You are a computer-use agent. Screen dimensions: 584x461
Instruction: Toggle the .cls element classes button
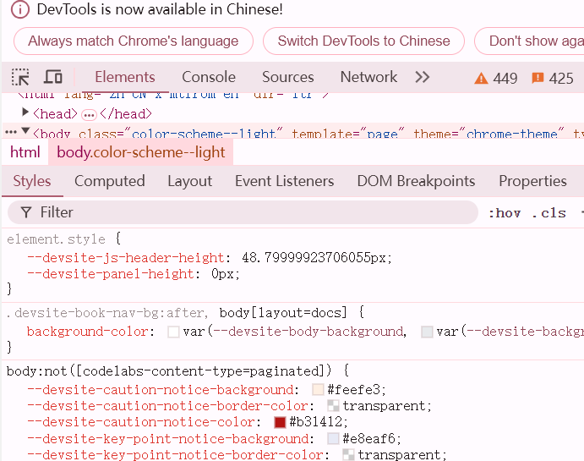[549, 213]
